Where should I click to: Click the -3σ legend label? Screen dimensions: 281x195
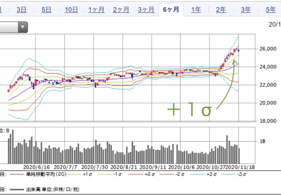point(242,174)
